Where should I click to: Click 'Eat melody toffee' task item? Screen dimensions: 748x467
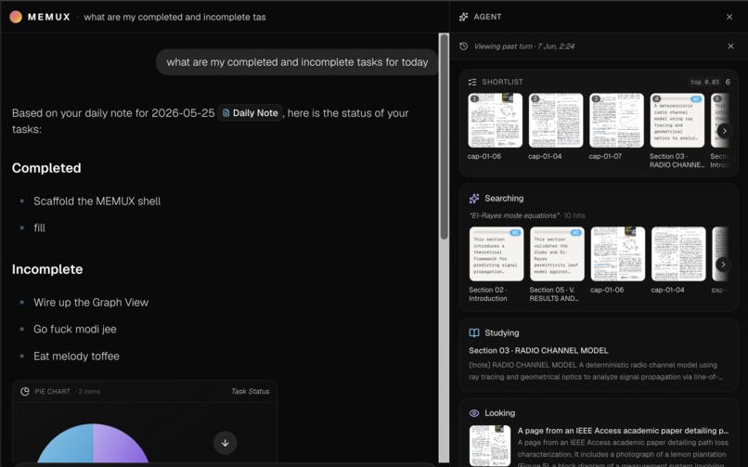pos(76,357)
